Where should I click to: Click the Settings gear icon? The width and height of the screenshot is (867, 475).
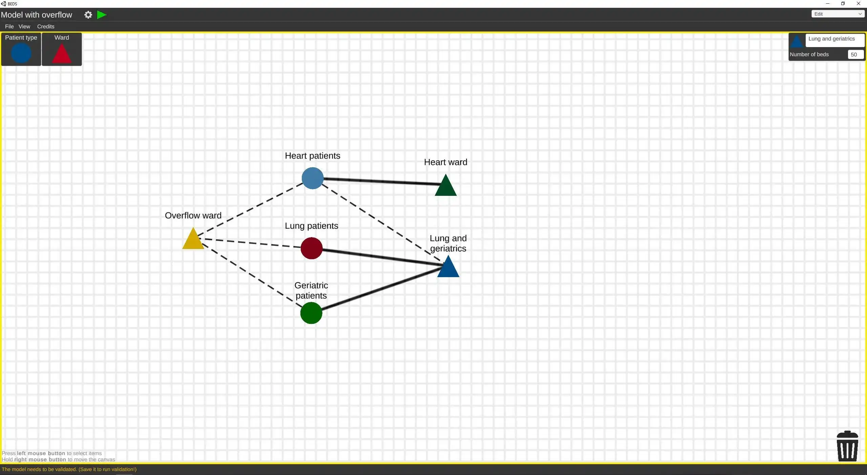(88, 15)
